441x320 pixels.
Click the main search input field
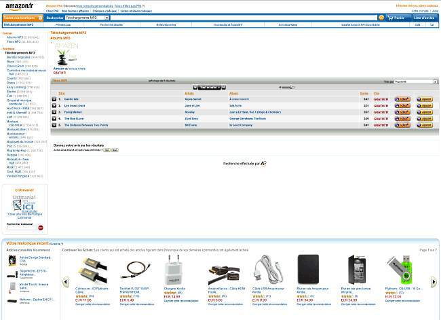[x=244, y=18]
